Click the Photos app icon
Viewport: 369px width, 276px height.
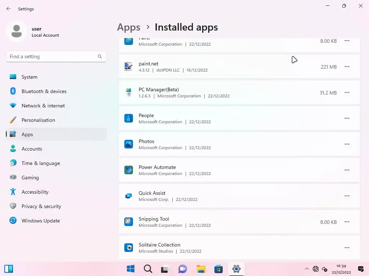(129, 144)
